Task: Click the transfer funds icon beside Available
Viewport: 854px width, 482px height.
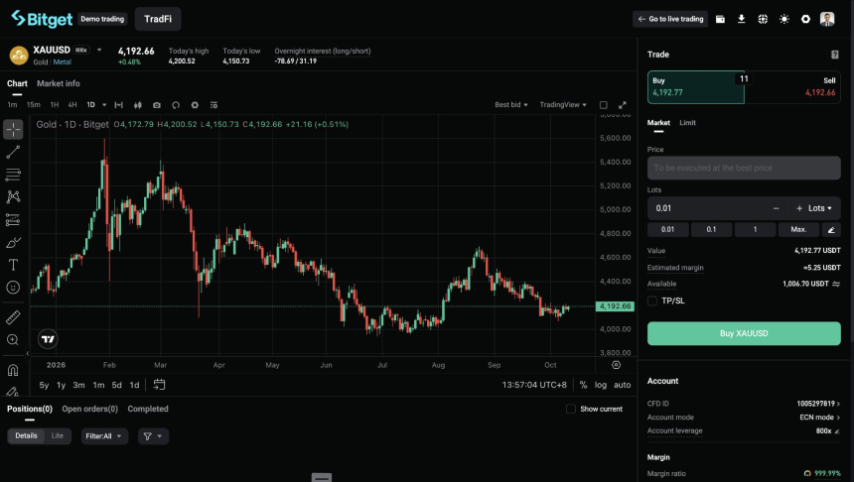Action: click(836, 284)
